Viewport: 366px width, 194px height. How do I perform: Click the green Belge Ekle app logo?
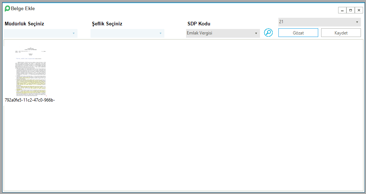(7, 9)
